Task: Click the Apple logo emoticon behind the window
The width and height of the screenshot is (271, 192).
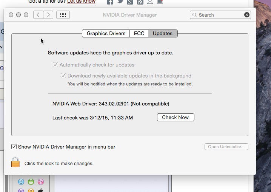Action: click(x=40, y=190)
